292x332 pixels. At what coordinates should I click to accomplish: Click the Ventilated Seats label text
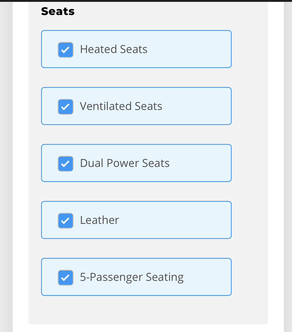[121, 106]
